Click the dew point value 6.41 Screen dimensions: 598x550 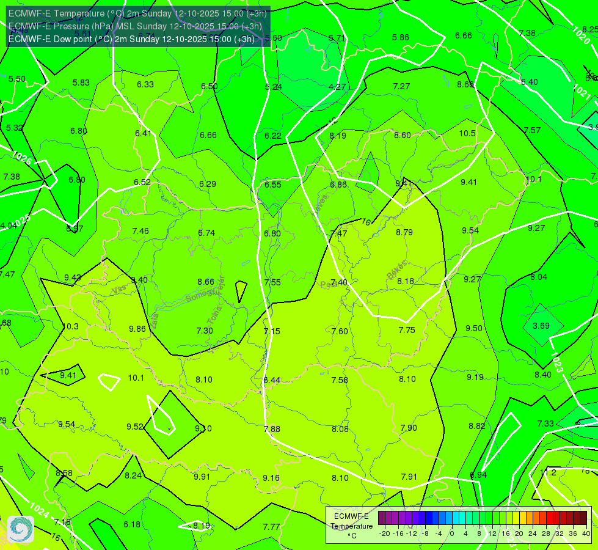point(143,133)
